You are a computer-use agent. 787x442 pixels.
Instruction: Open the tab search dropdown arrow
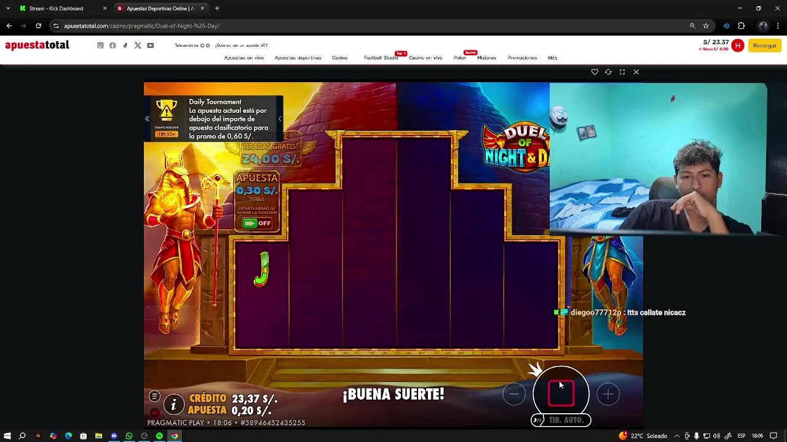tap(7, 9)
